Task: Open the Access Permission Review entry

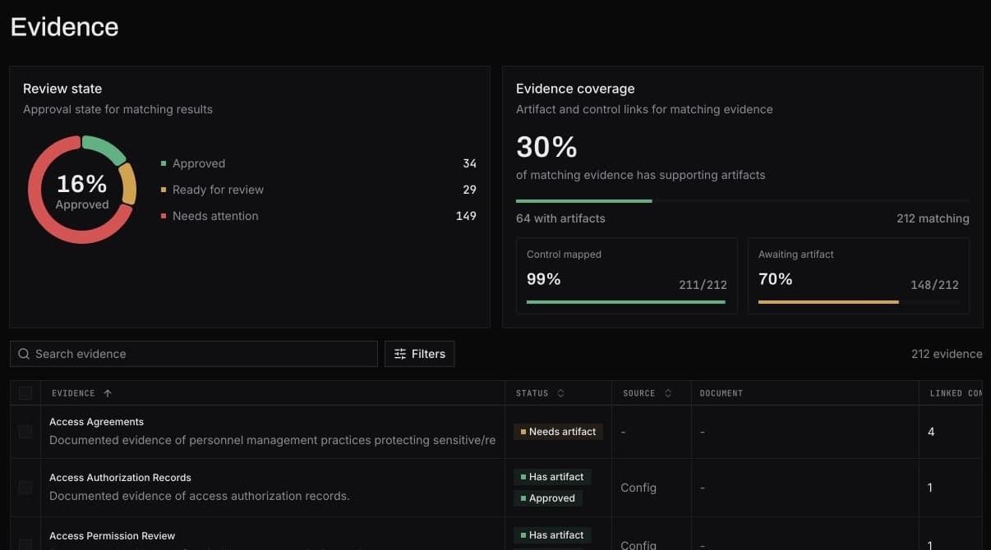Action: 112,536
